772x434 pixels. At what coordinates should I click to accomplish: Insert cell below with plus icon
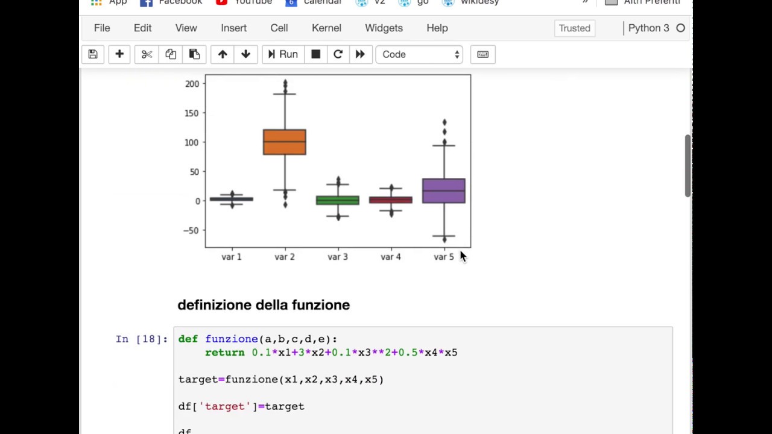tap(119, 54)
